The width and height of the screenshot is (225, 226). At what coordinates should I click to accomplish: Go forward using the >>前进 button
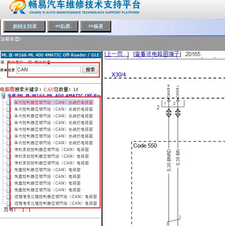96,27
